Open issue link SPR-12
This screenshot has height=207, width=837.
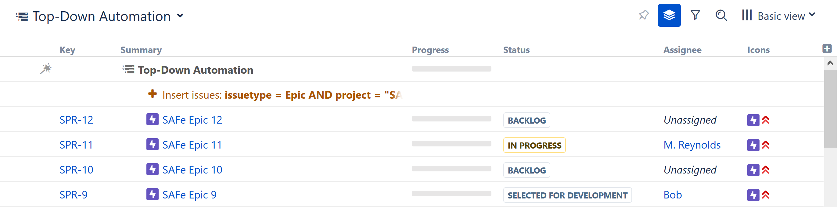pyautogui.click(x=76, y=120)
